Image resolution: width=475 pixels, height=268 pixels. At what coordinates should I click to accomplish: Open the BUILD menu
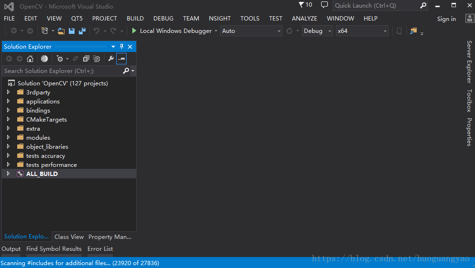pos(135,19)
